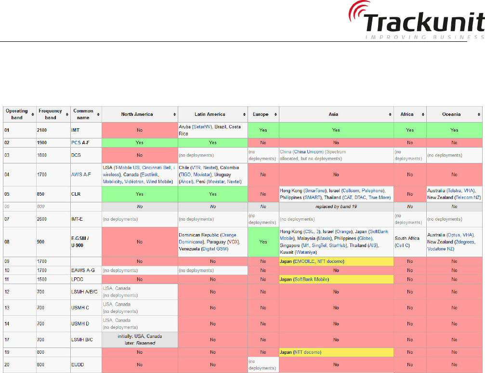Click the VTR link under Chile
The image size is (485, 373).
(x=196, y=168)
